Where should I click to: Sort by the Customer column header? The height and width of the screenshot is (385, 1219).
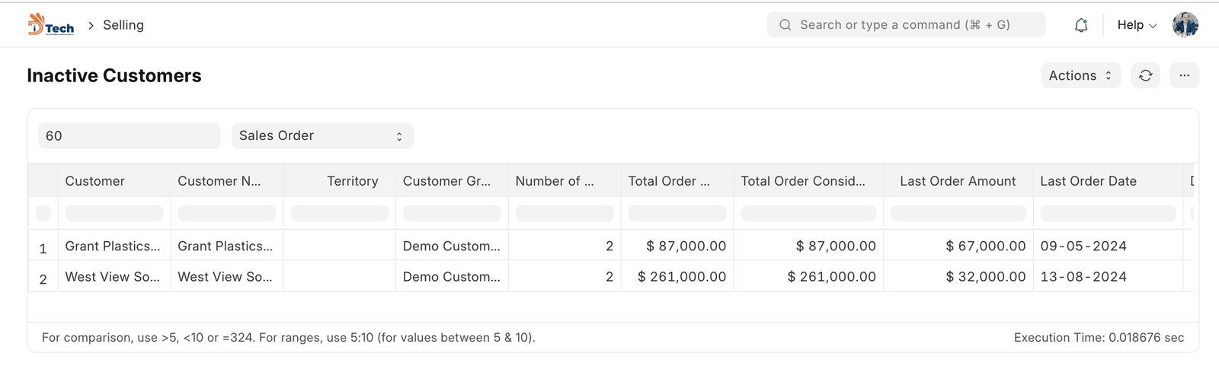click(95, 181)
